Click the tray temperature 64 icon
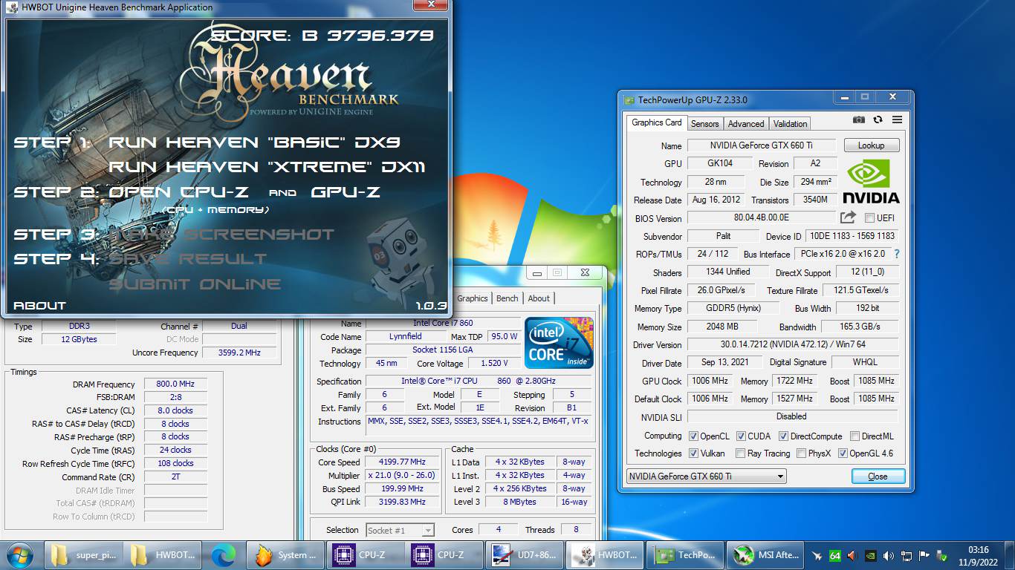The height and width of the screenshot is (570, 1015). click(x=835, y=555)
